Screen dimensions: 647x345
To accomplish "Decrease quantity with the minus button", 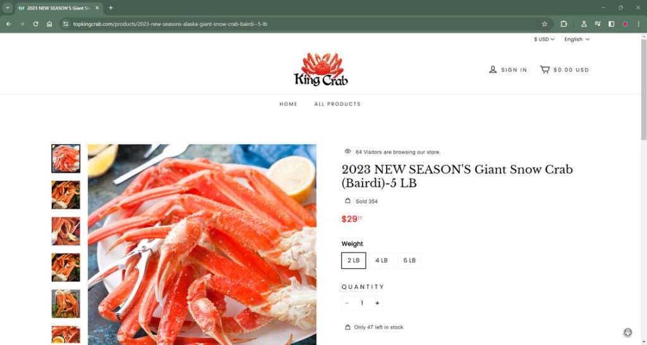I will tap(347, 303).
